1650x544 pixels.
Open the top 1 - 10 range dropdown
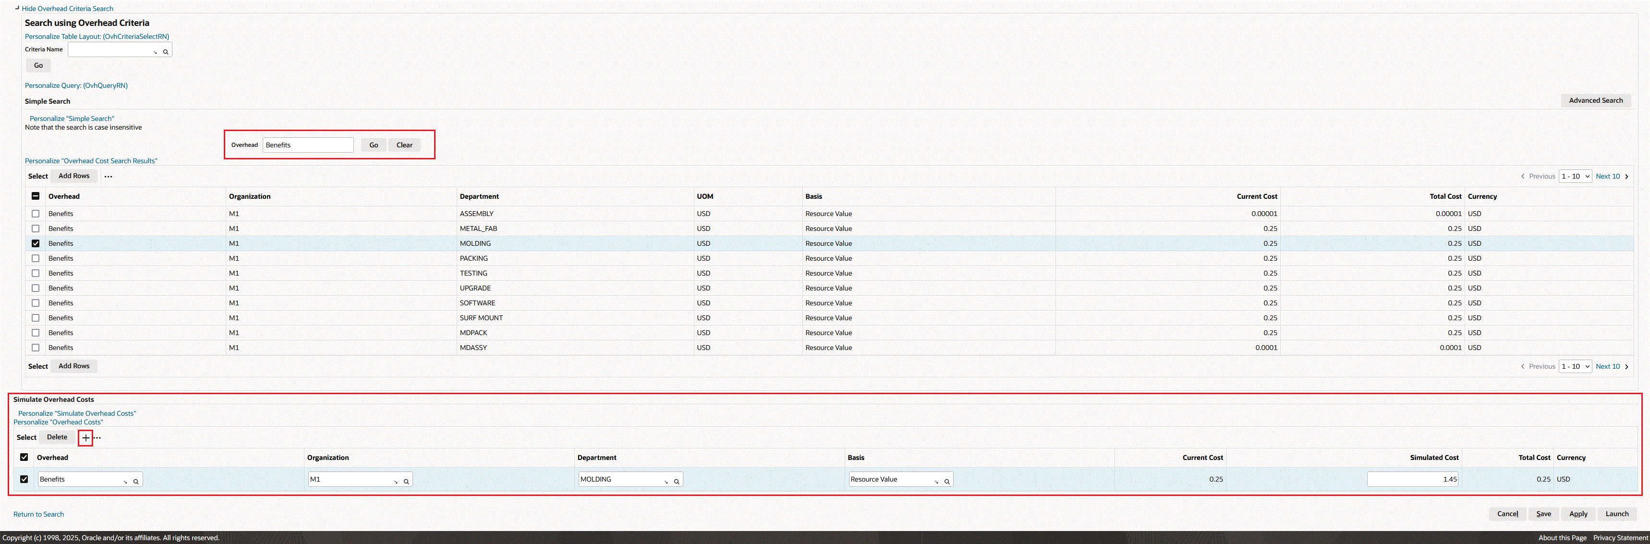click(1575, 176)
